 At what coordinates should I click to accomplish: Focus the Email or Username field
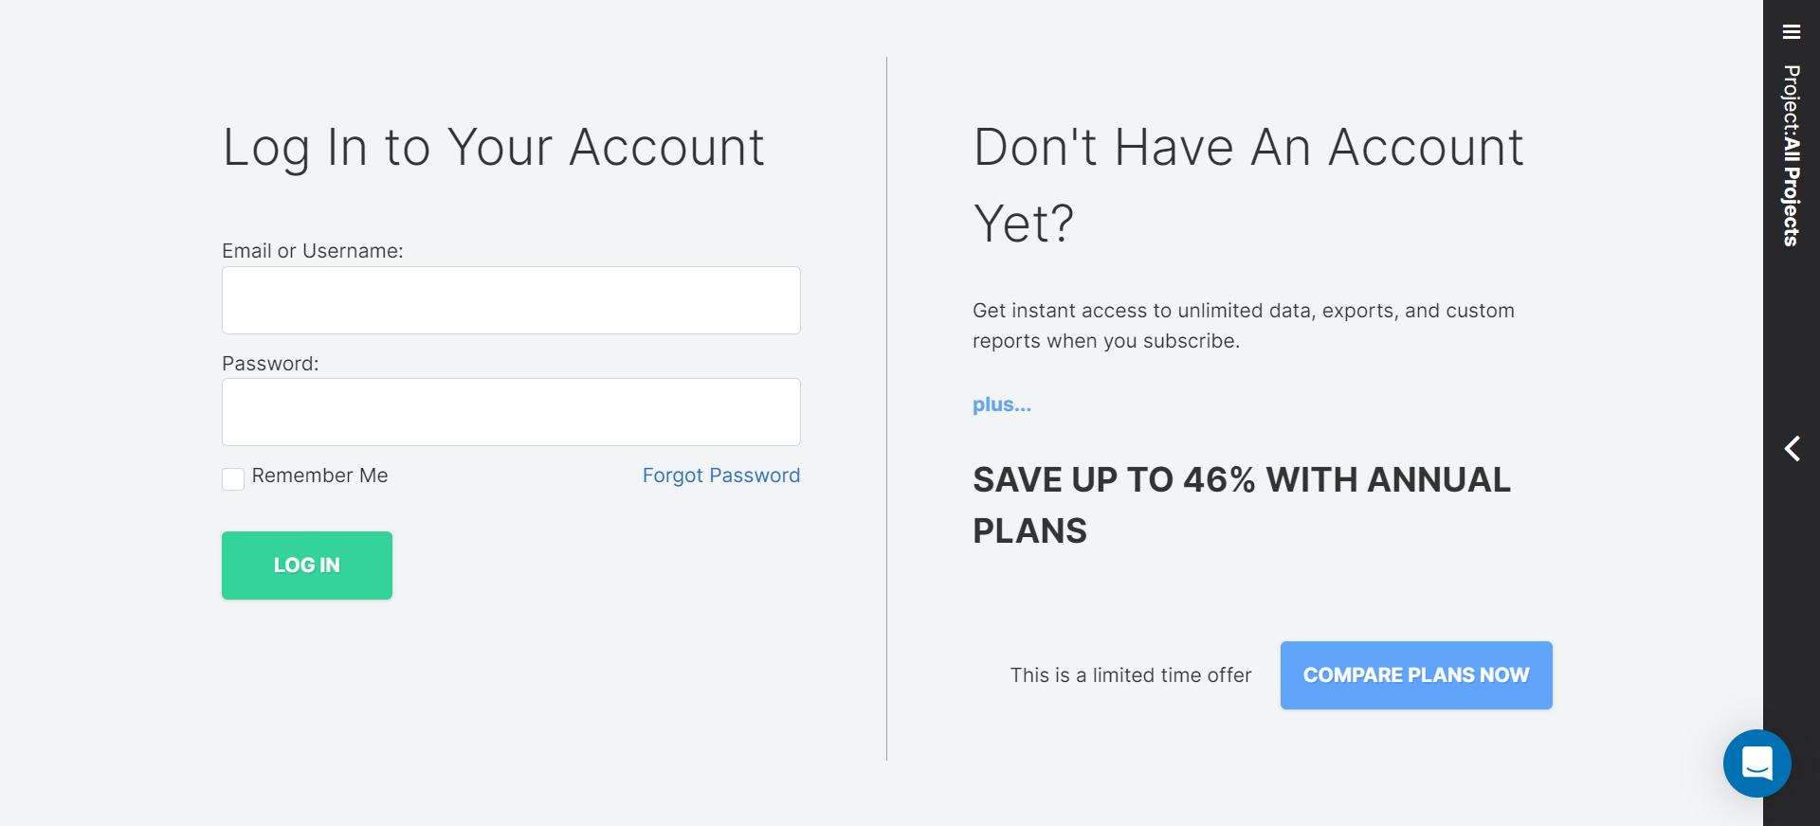tap(511, 300)
